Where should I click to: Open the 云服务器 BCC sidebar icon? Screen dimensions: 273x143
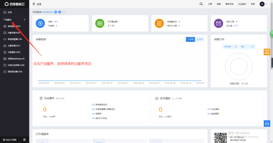coord(5,46)
